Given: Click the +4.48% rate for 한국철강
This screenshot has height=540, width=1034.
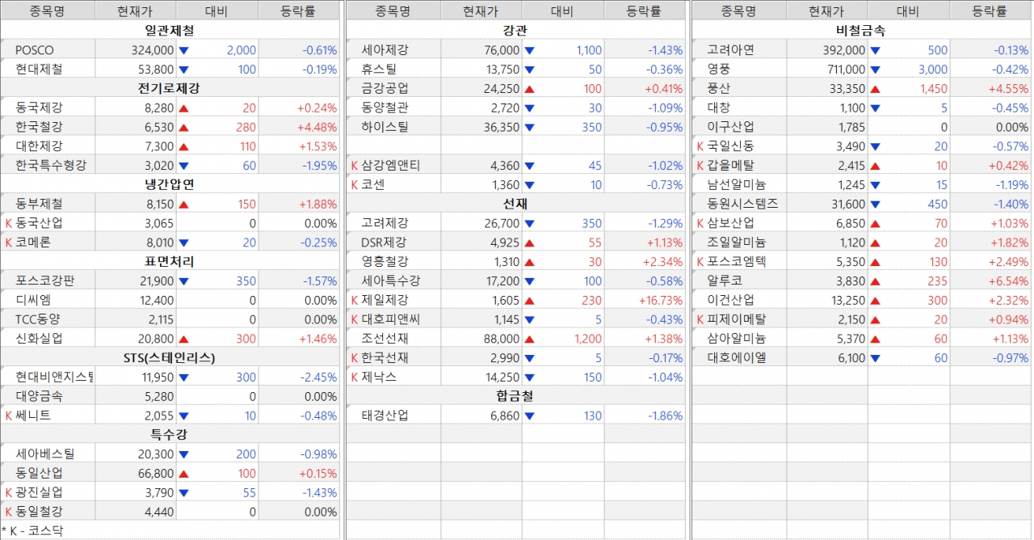Looking at the screenshot, I should click(x=317, y=127).
